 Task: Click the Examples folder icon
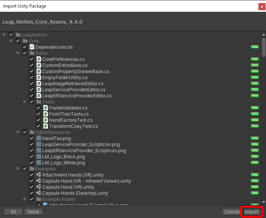[x=32, y=169]
